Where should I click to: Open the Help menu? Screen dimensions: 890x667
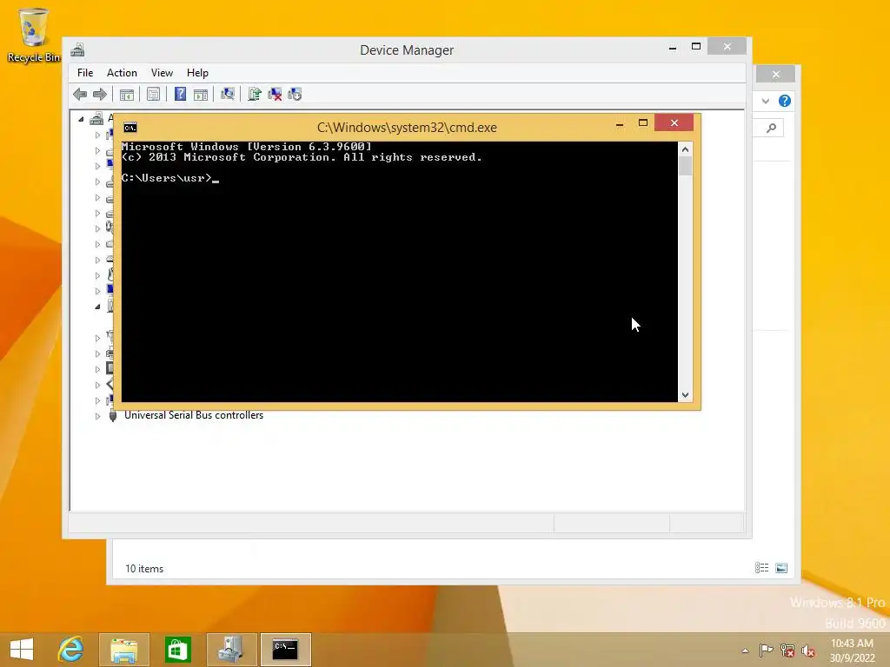coord(197,73)
